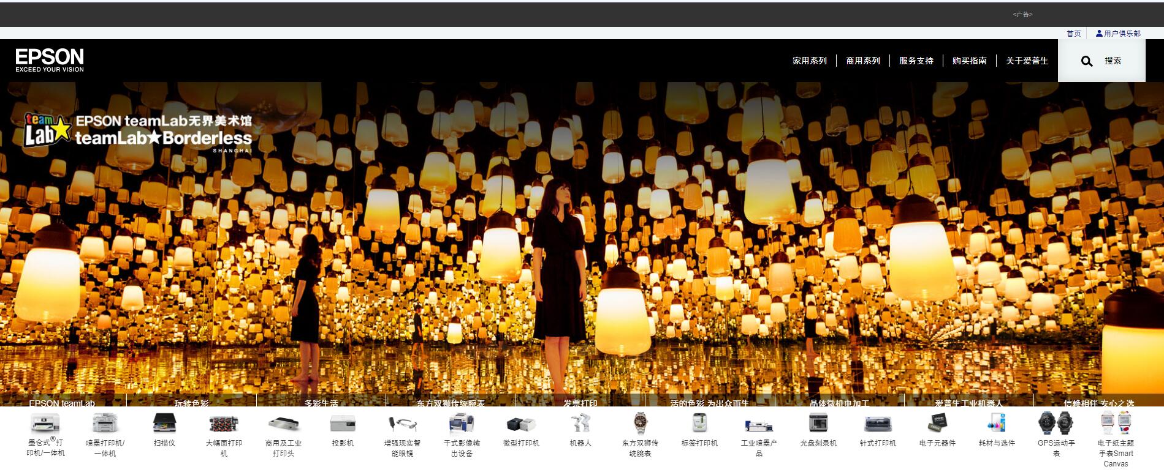1164x475 pixels.
Task: Switch banner to 信赖相伴 安心之选 tab
Action: point(1099,402)
